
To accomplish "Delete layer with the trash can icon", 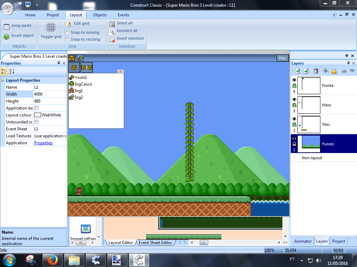I will 316,71.
